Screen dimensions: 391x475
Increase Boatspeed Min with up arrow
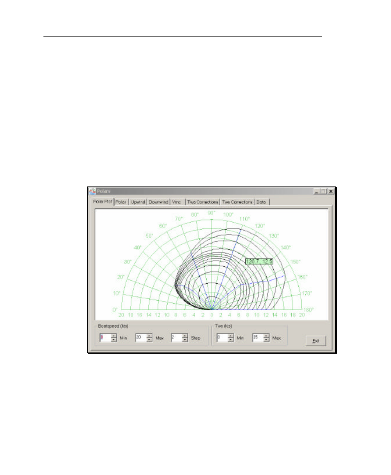tap(114, 336)
